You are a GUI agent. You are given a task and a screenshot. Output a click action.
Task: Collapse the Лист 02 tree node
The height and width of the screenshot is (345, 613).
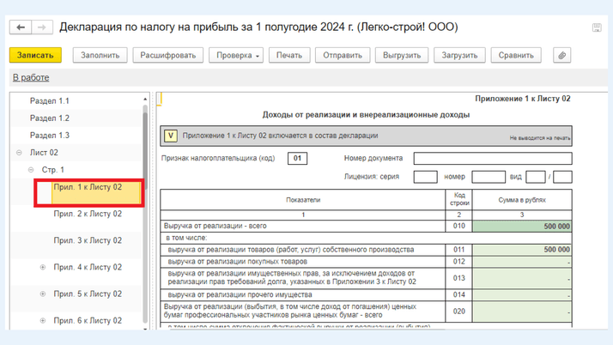tap(19, 153)
